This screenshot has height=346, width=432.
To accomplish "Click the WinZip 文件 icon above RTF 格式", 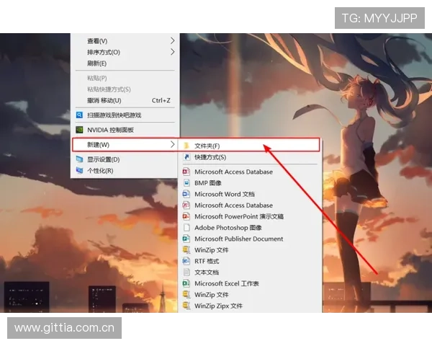I will (x=186, y=249).
